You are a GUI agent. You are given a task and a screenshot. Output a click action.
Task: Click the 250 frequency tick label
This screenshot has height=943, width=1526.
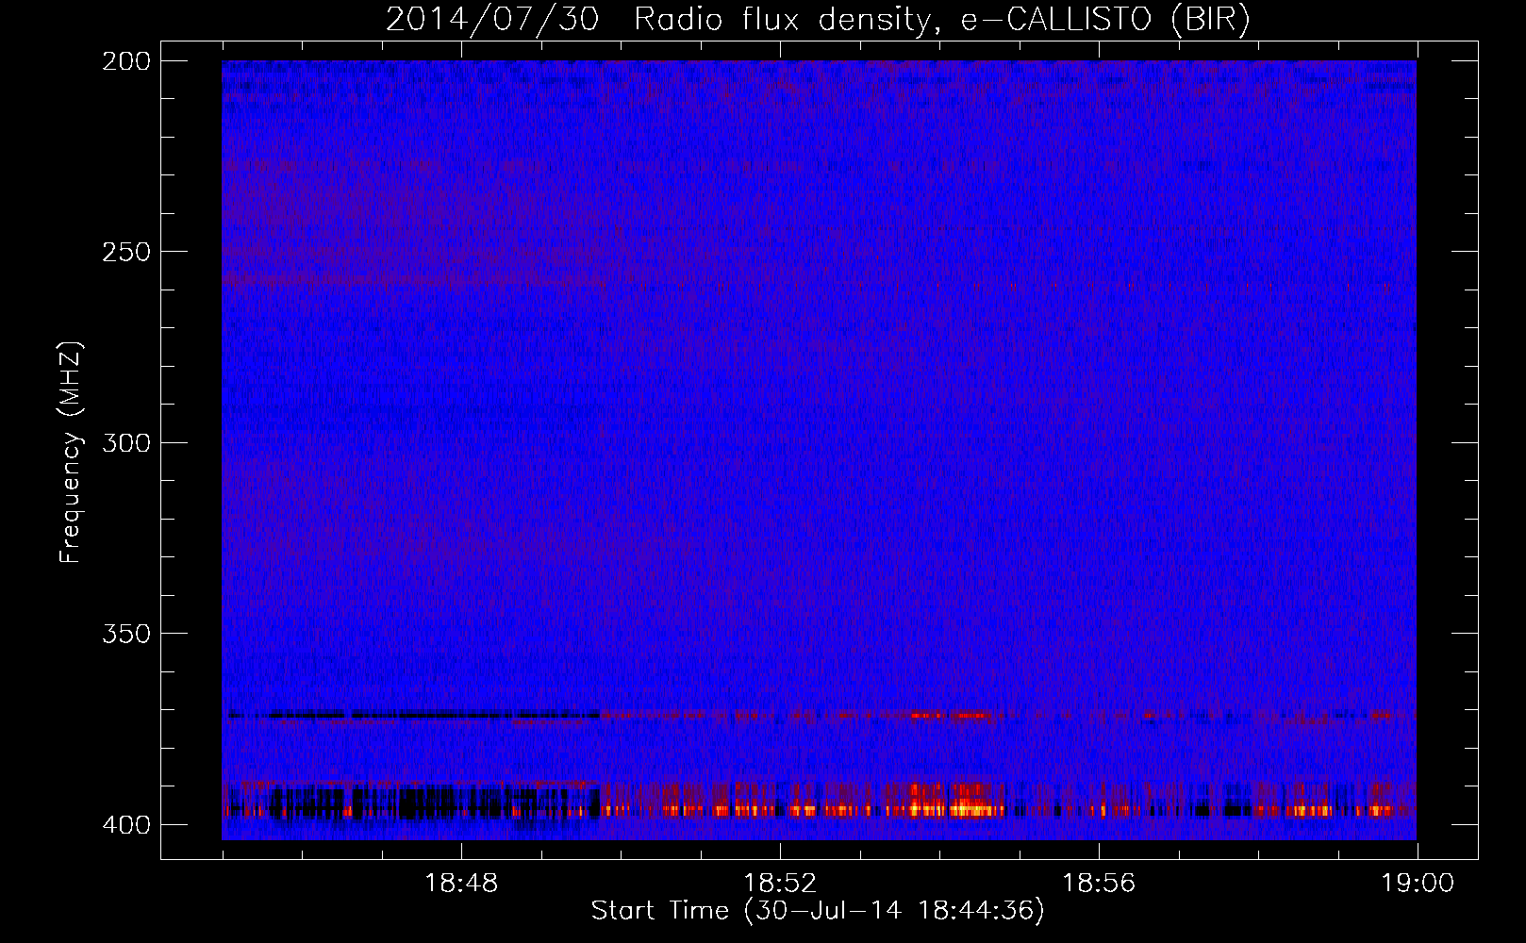[125, 252]
